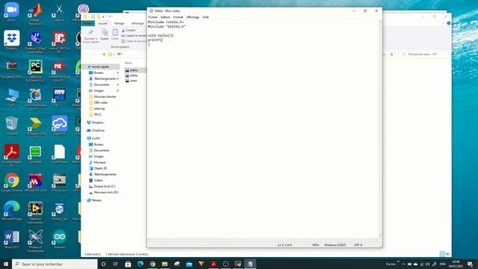This screenshot has width=478, height=269.
Task: Open MPLAB IDE desktop shortcut
Action: point(35,182)
